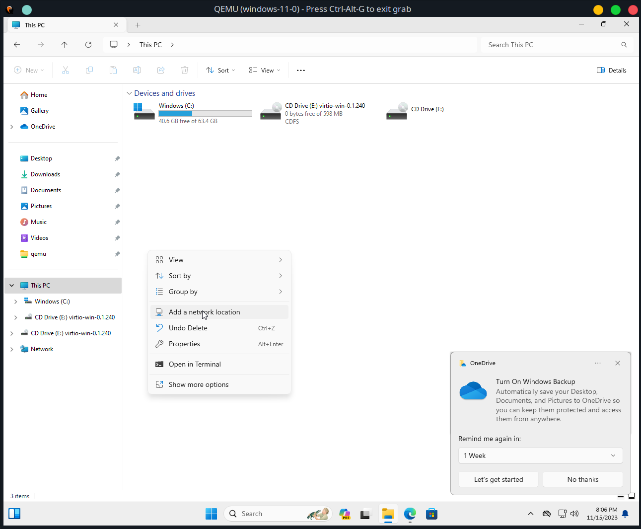Open the View dropdown in toolbar
The height and width of the screenshot is (529, 641).
tap(265, 71)
